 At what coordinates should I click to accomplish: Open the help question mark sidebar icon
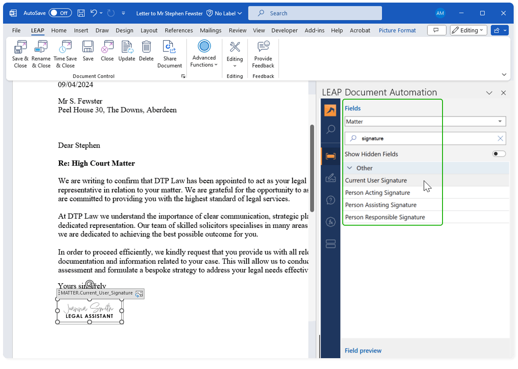(331, 200)
